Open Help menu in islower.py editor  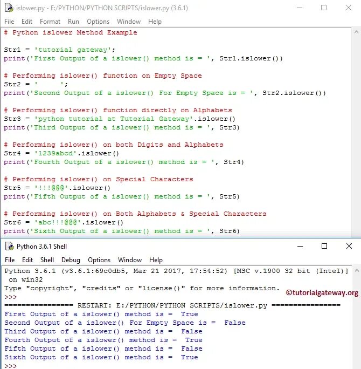155,22
